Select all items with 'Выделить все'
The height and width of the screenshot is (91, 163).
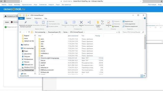128,21
